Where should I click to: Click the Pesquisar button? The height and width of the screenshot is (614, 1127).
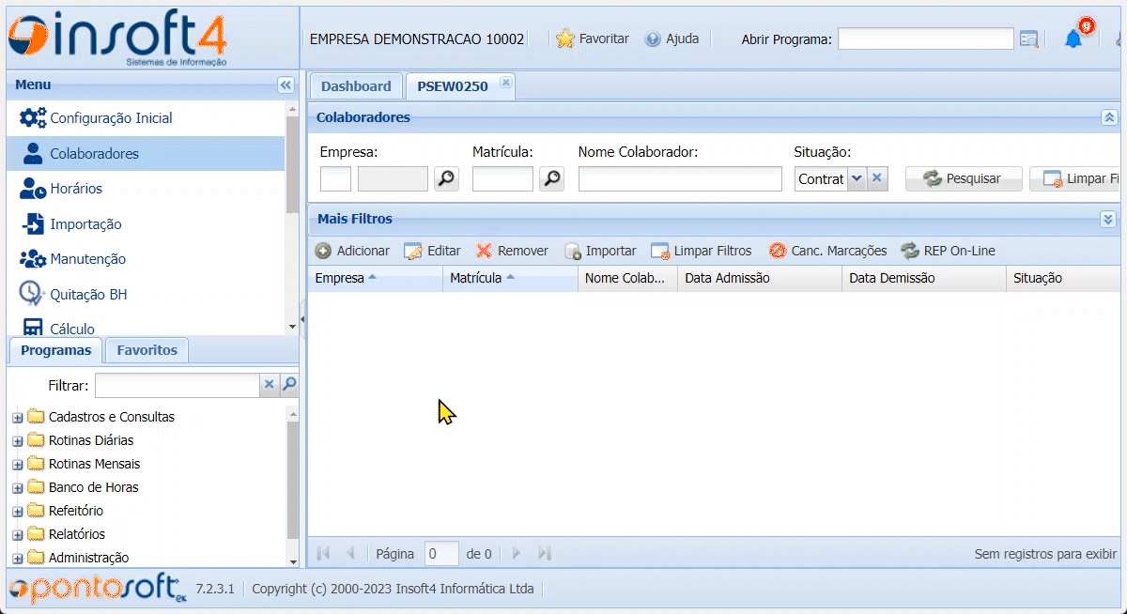pyautogui.click(x=964, y=178)
